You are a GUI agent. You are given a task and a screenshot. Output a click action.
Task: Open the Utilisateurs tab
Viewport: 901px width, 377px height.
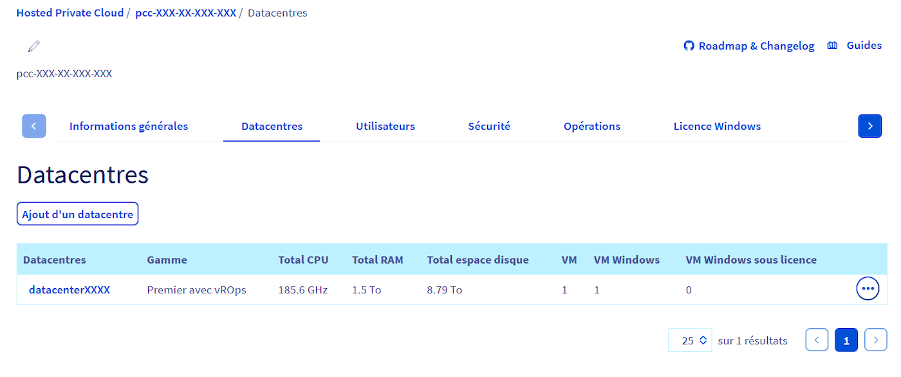click(385, 126)
